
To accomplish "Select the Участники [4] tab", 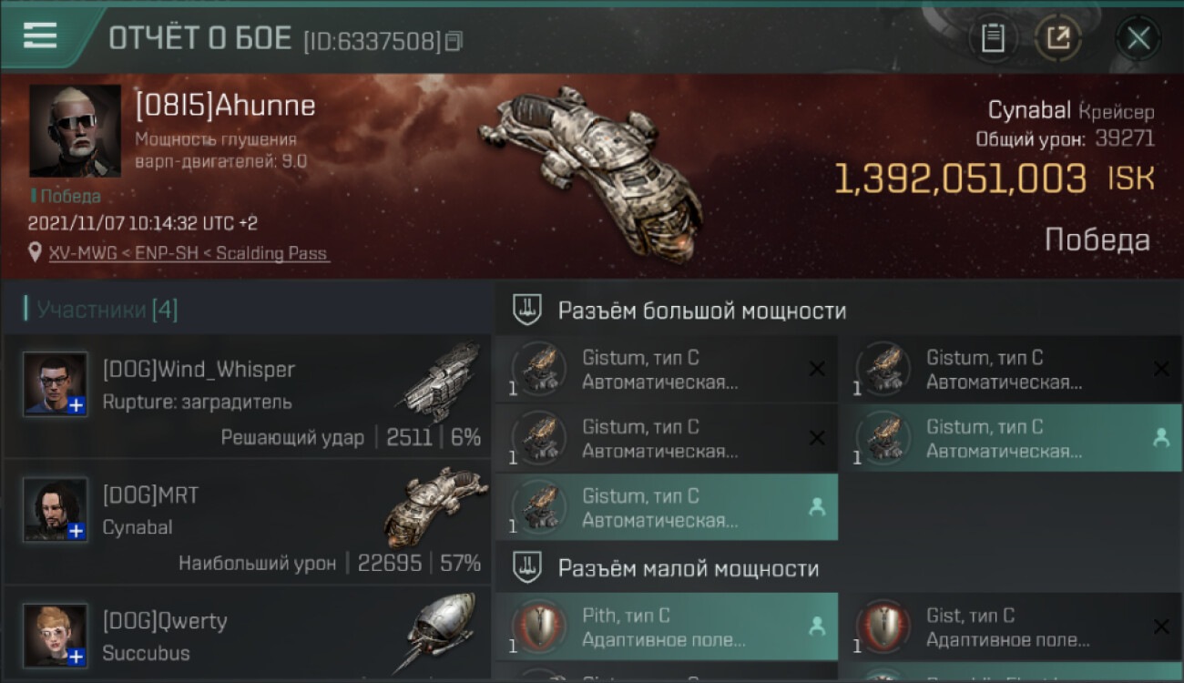I will (x=101, y=310).
